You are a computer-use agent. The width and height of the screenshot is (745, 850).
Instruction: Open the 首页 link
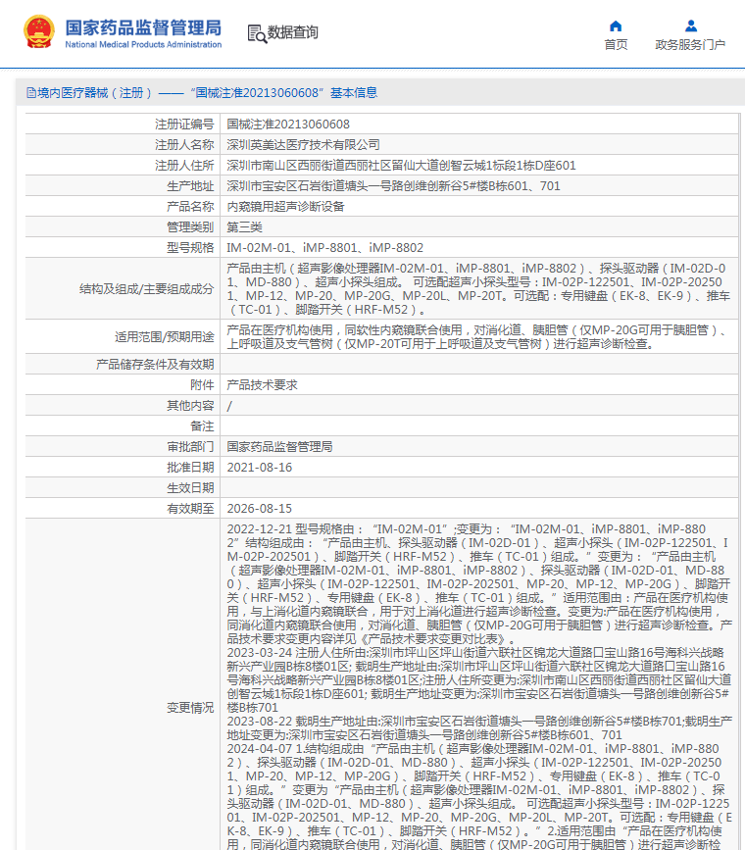tap(616, 44)
